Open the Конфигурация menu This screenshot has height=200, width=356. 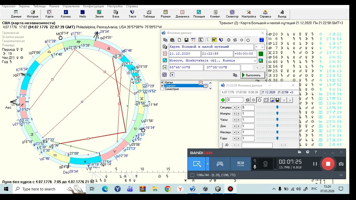click(93, 6)
